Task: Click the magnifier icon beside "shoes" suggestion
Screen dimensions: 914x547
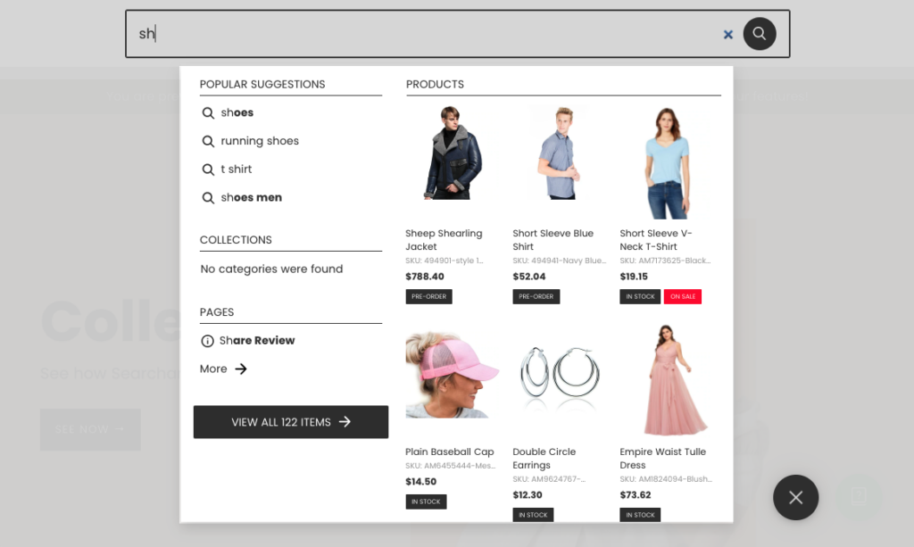Action: [208, 112]
